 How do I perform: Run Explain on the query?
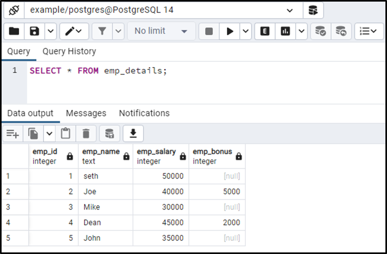pyautogui.click(x=265, y=31)
